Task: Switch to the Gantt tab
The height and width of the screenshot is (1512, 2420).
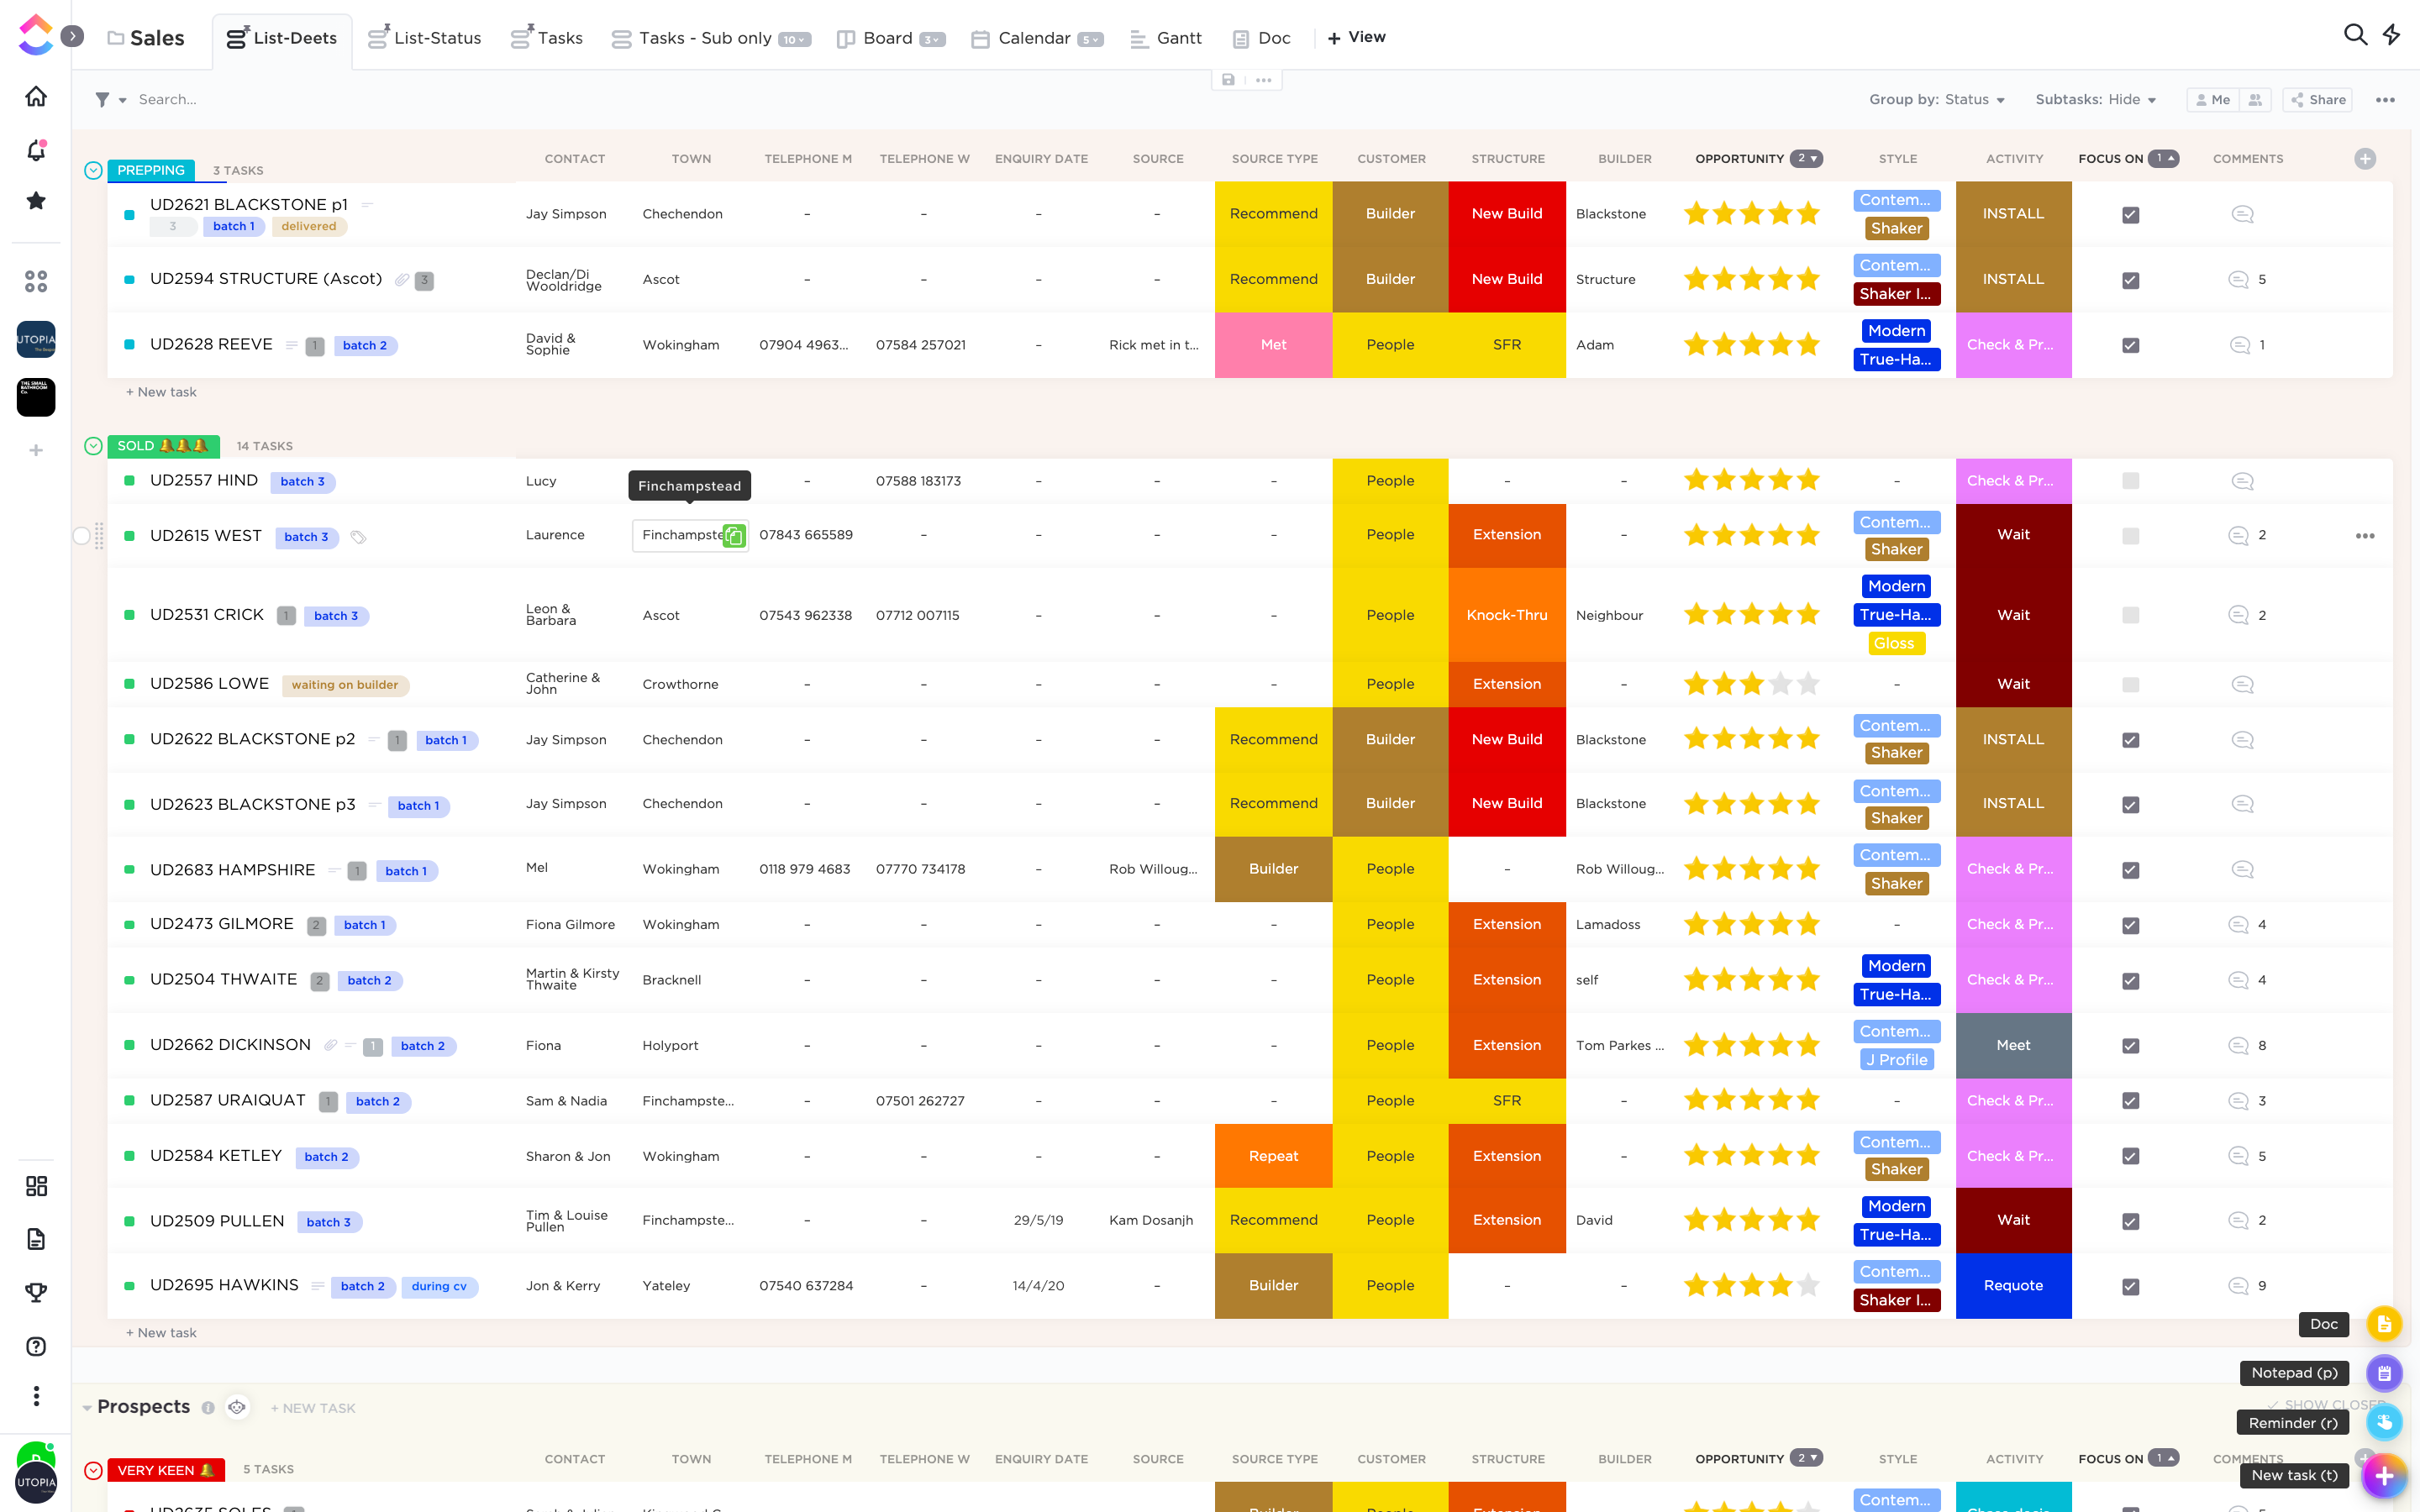Action: pos(1166,38)
